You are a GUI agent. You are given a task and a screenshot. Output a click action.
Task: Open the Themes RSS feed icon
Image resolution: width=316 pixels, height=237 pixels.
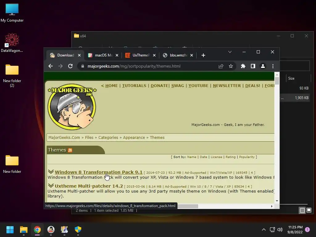[70, 150]
